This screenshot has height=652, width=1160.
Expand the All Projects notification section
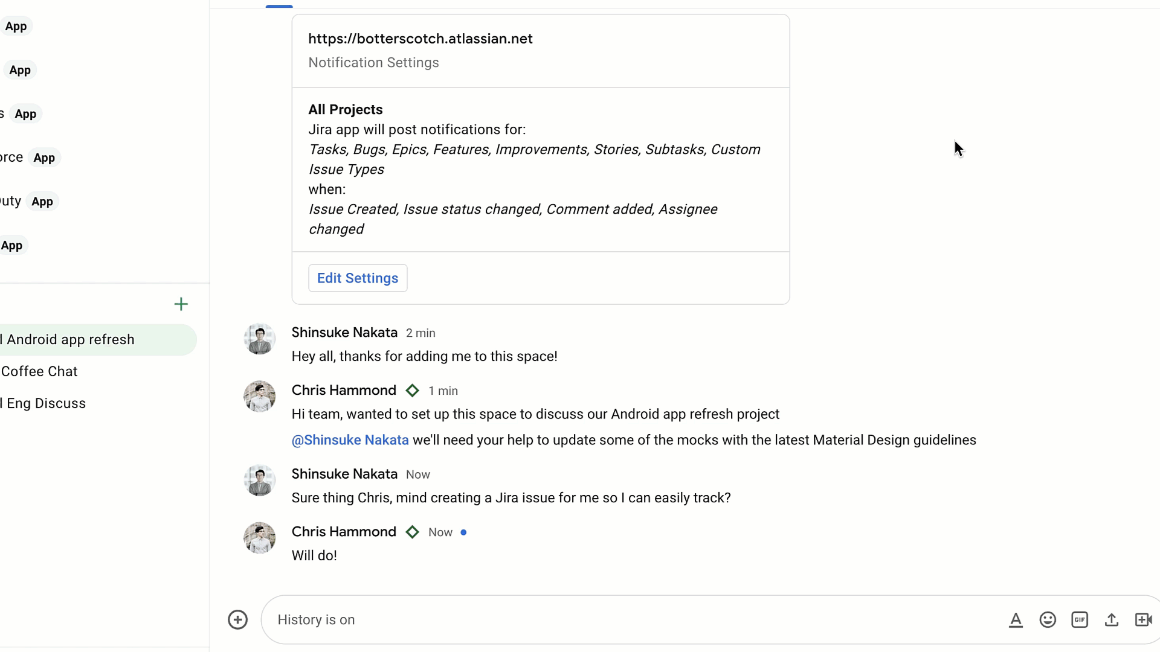[x=346, y=109]
